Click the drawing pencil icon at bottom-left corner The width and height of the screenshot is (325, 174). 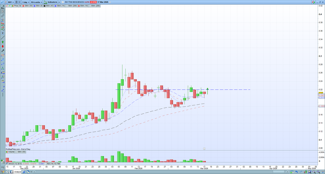click(3, 172)
